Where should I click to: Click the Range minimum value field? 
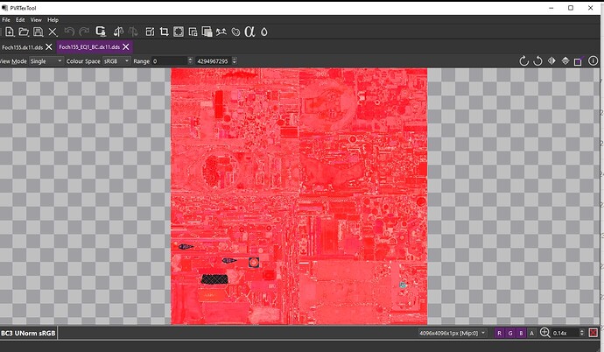pyautogui.click(x=169, y=60)
